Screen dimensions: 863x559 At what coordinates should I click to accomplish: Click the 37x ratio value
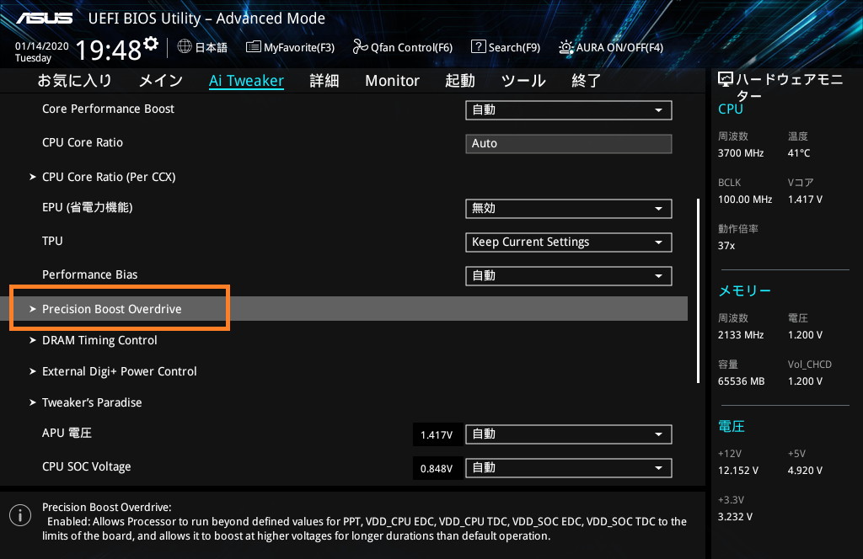click(726, 245)
